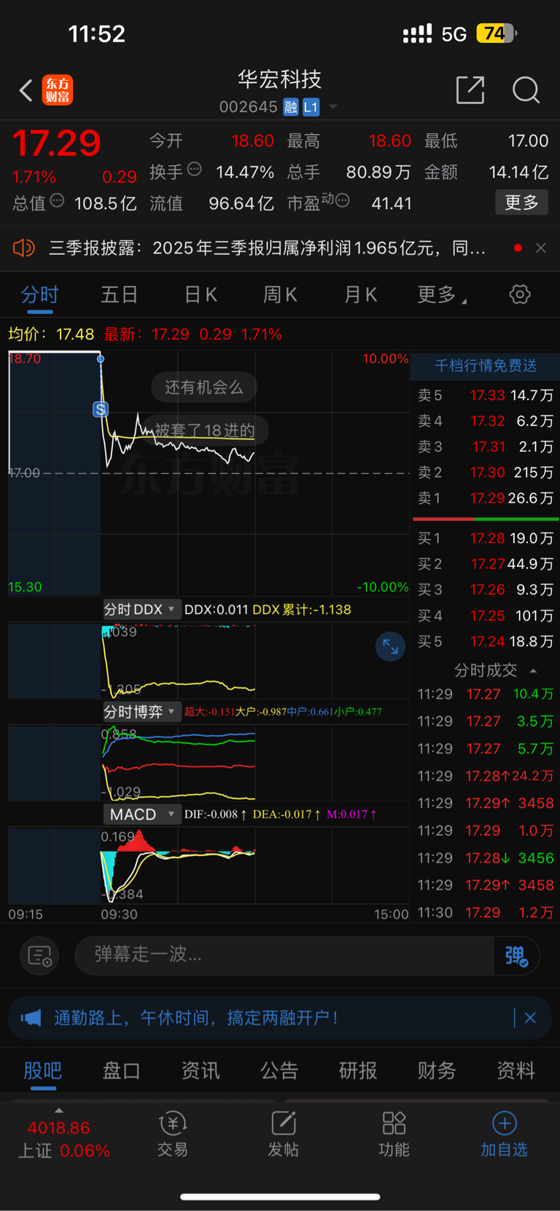Screen dimensions: 560x1211
Task: Open chart settings gear icon
Action: point(520,294)
